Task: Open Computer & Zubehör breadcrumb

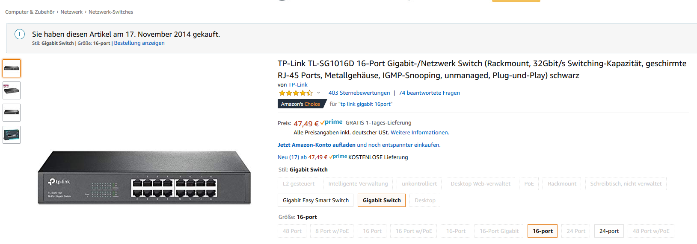Action: (x=30, y=12)
